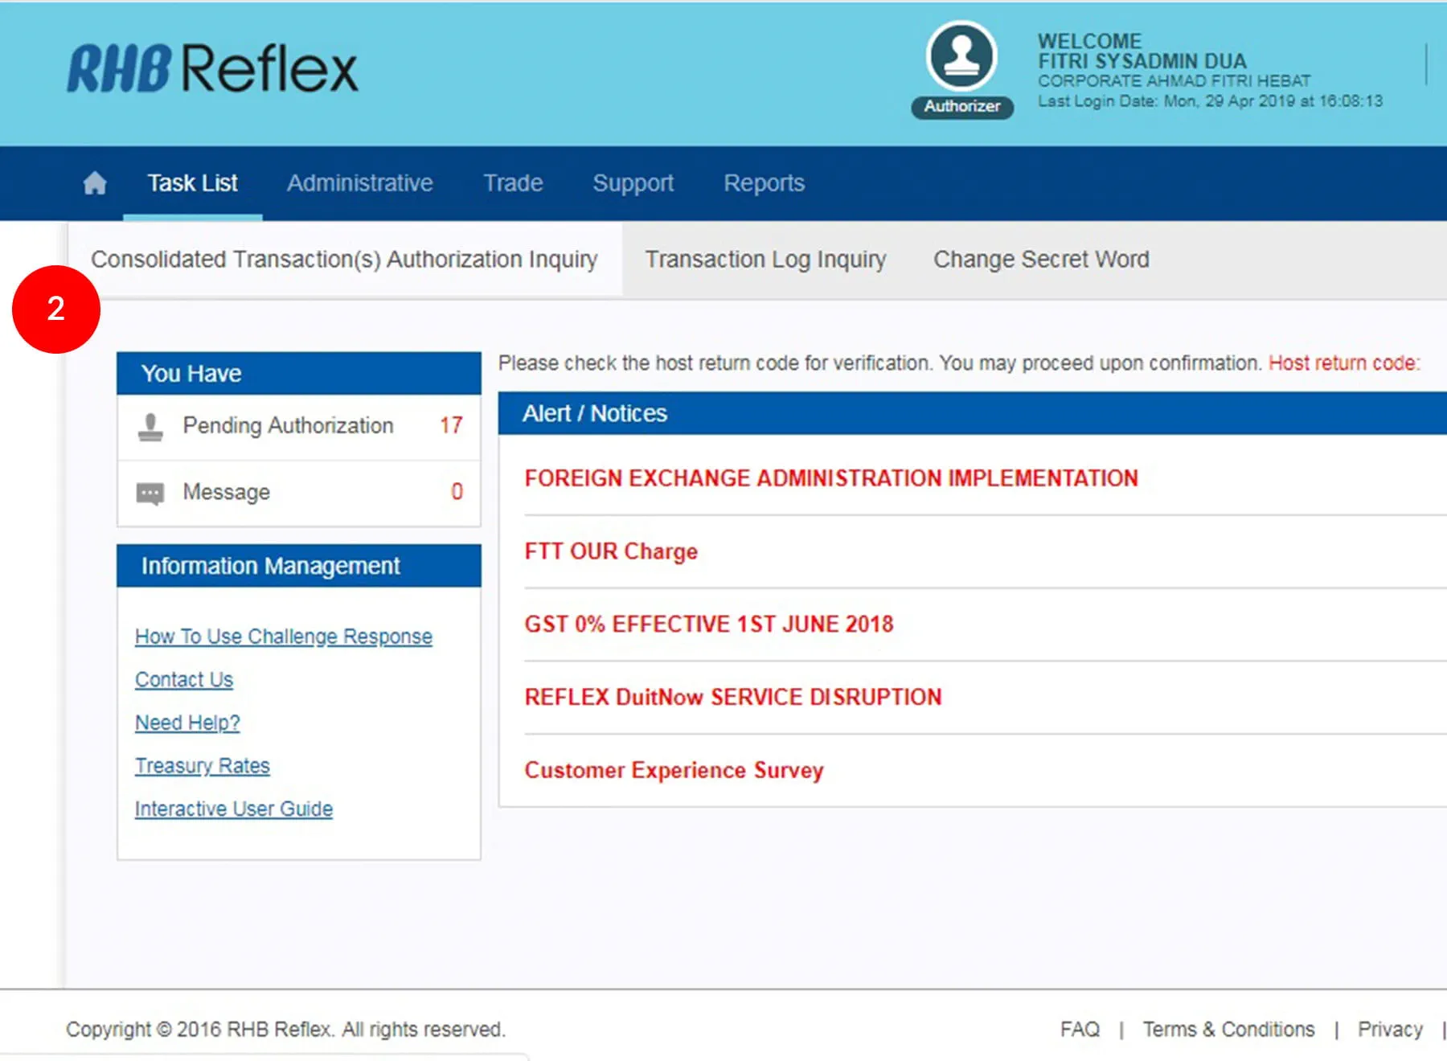Click the FAQ footer link

pos(1080,1030)
